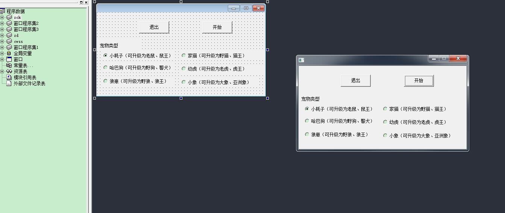Select 哈巴狗 radio button in the running window
The width and height of the screenshot is (505, 213).
307,121
